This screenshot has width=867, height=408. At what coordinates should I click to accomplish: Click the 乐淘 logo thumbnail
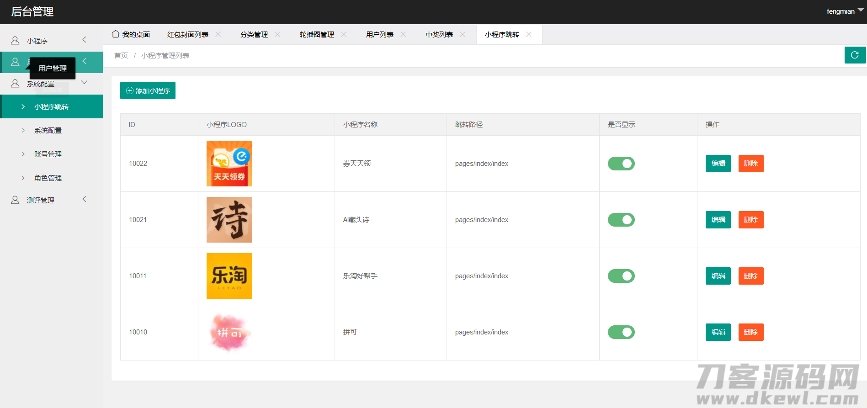click(229, 276)
